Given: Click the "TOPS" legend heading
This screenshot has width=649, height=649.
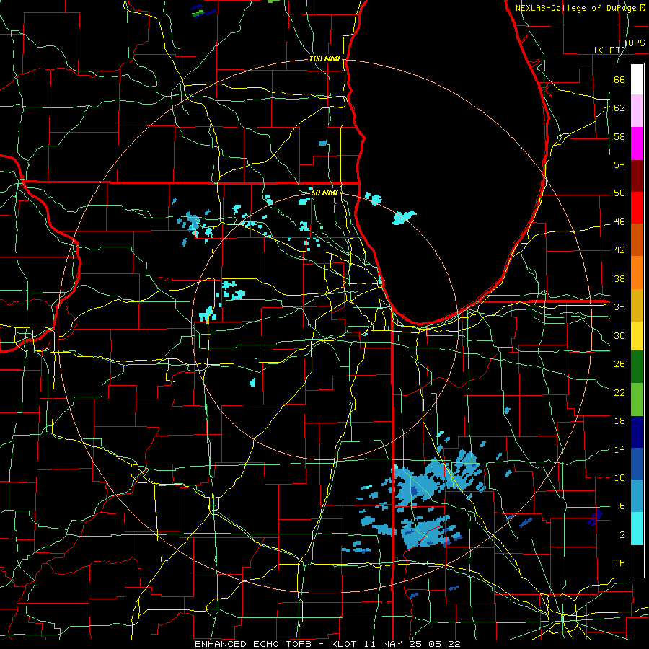Looking at the screenshot, I should point(634,43).
